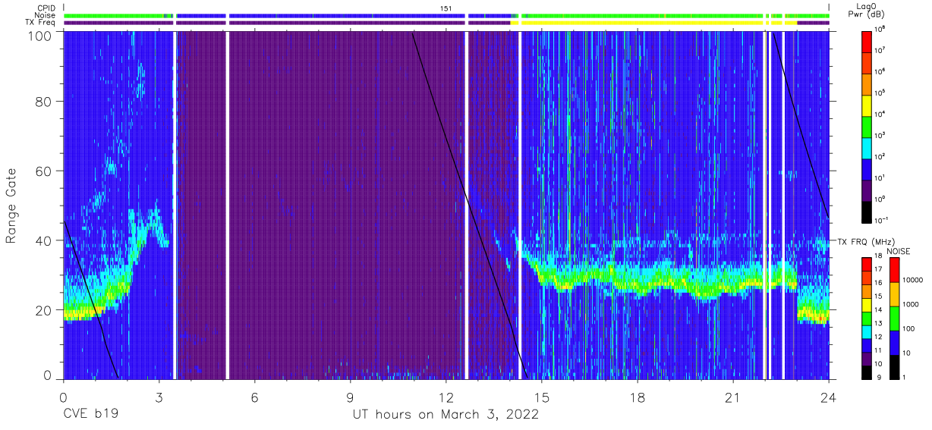The height and width of the screenshot is (430, 932).
Task: Click the '100' tick on Range Gate axis
Action: 39,36
